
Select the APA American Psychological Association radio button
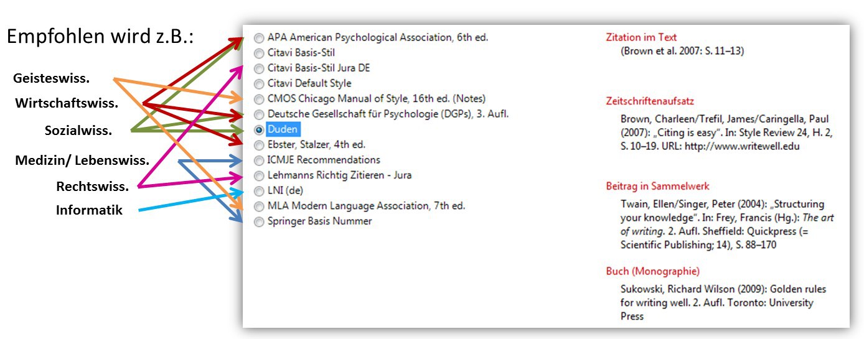point(260,38)
